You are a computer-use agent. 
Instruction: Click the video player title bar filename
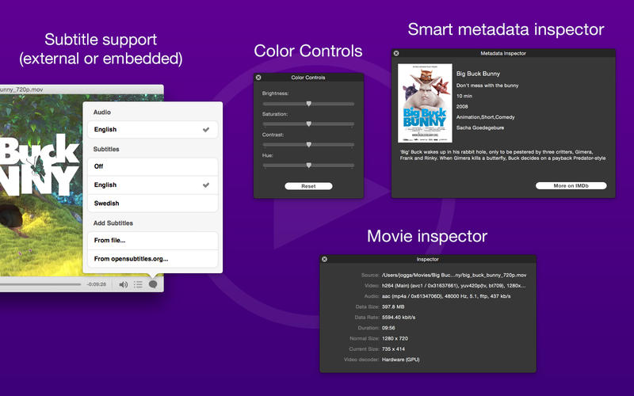point(21,89)
